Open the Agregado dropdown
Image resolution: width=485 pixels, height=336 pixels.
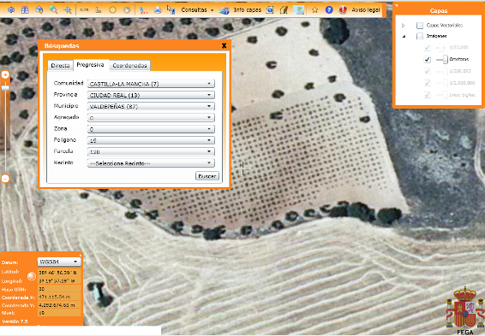pyautogui.click(x=151, y=117)
